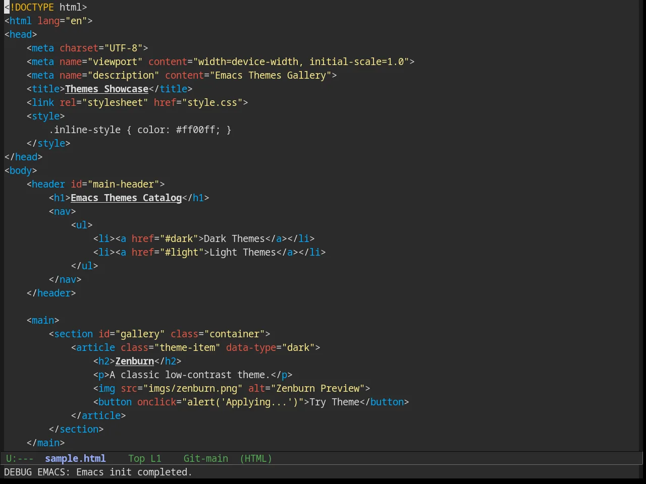This screenshot has width=646, height=484.
Task: Click the opening <ul> tag
Action: pos(82,225)
